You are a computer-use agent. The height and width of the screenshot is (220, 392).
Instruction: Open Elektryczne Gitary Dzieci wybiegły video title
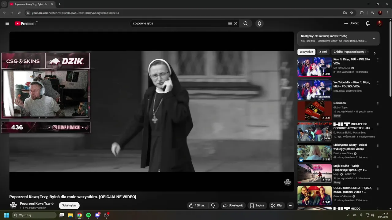[x=350, y=147]
